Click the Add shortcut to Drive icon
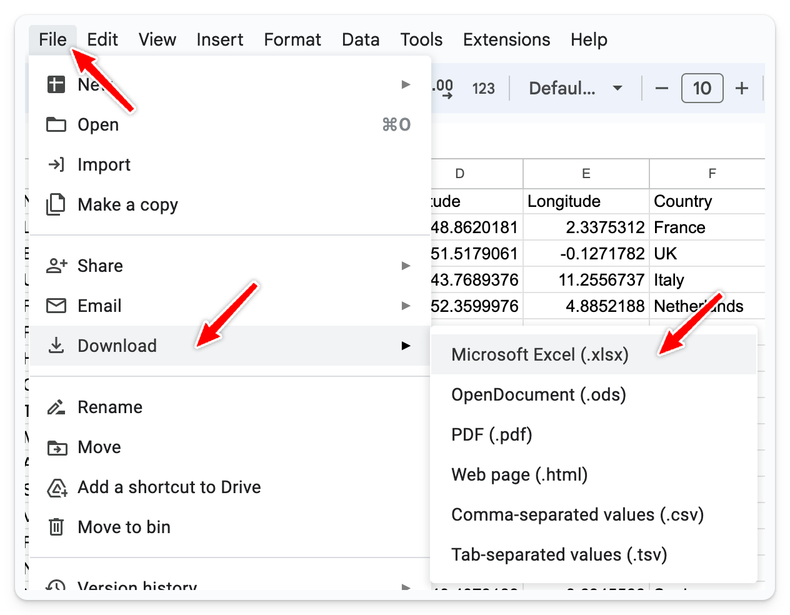This screenshot has height=615, width=790. point(57,487)
